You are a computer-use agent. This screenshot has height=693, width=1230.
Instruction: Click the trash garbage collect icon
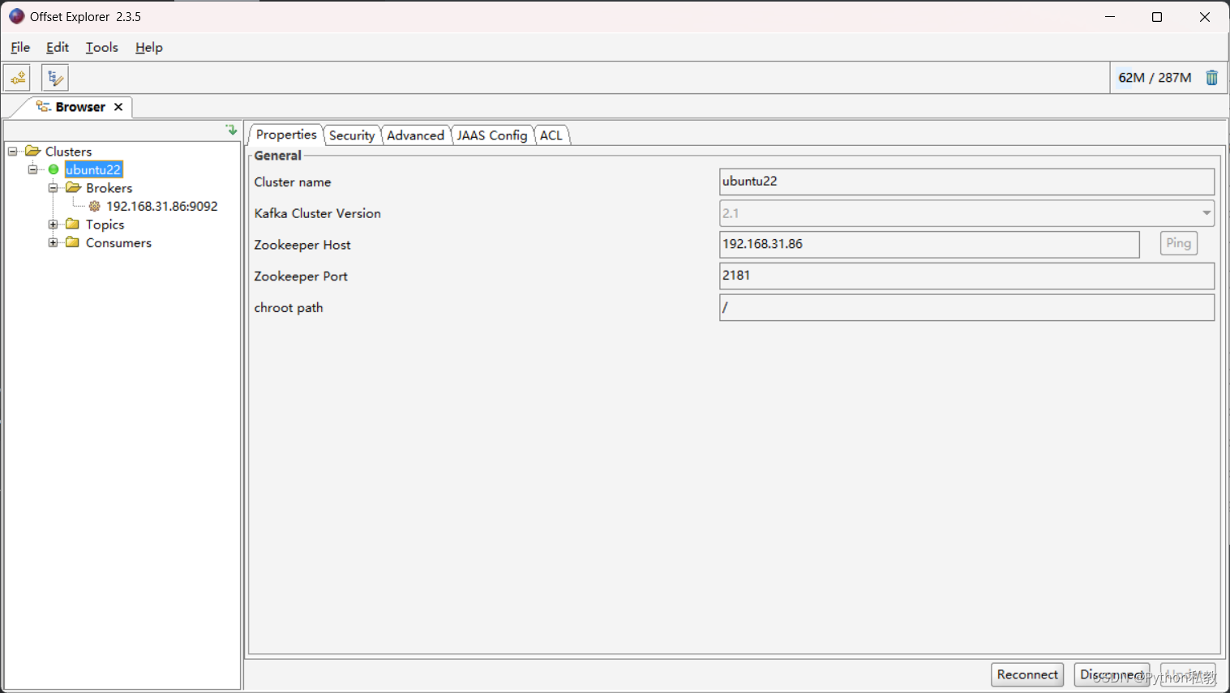point(1211,78)
